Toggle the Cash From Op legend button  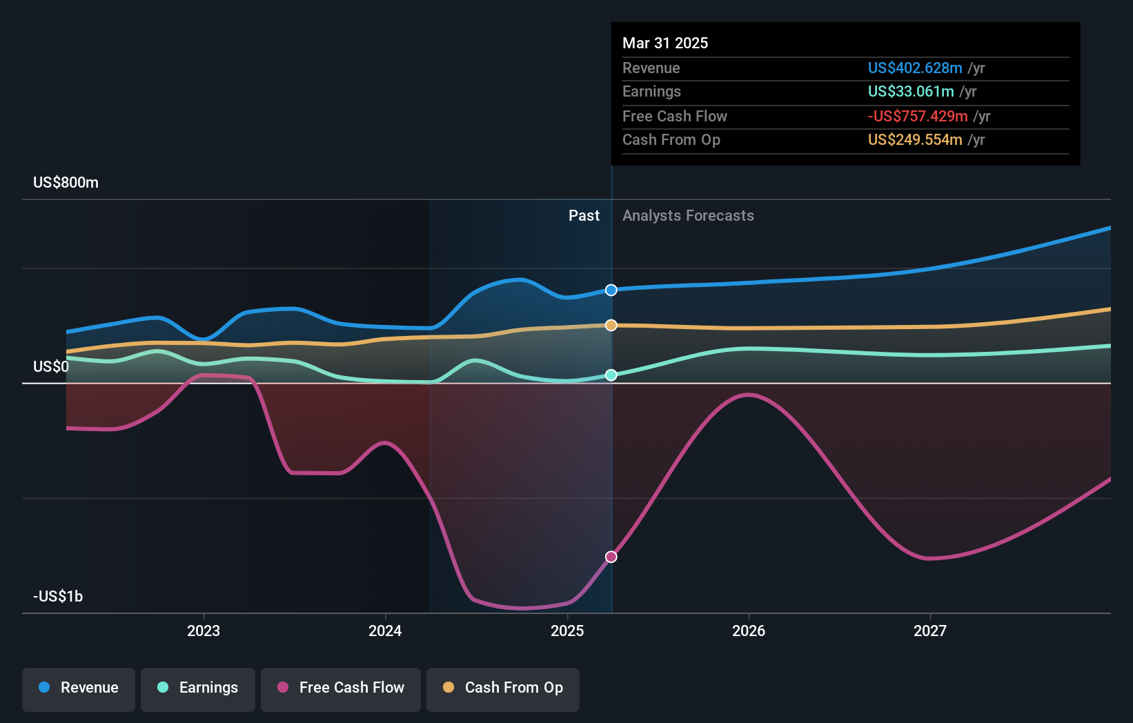coord(503,689)
